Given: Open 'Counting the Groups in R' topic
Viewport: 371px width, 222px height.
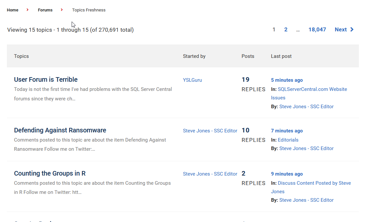Looking at the screenshot, I should click(50, 173).
